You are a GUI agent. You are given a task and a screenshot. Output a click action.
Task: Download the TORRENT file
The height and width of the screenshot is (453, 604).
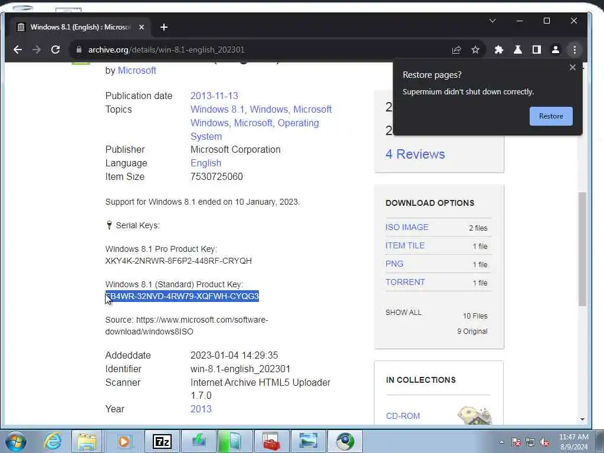405,282
